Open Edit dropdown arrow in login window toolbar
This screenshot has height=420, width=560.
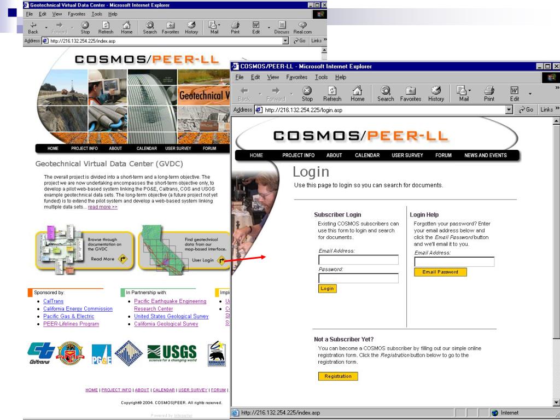tap(530, 94)
